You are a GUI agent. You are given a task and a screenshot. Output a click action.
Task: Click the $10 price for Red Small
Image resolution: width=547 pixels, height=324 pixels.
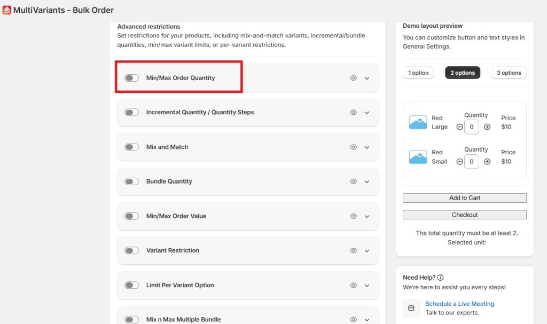coord(506,162)
